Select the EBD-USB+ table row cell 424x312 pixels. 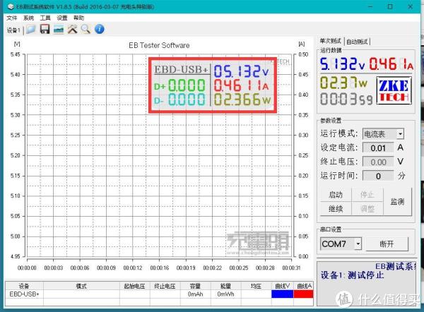tap(24, 294)
